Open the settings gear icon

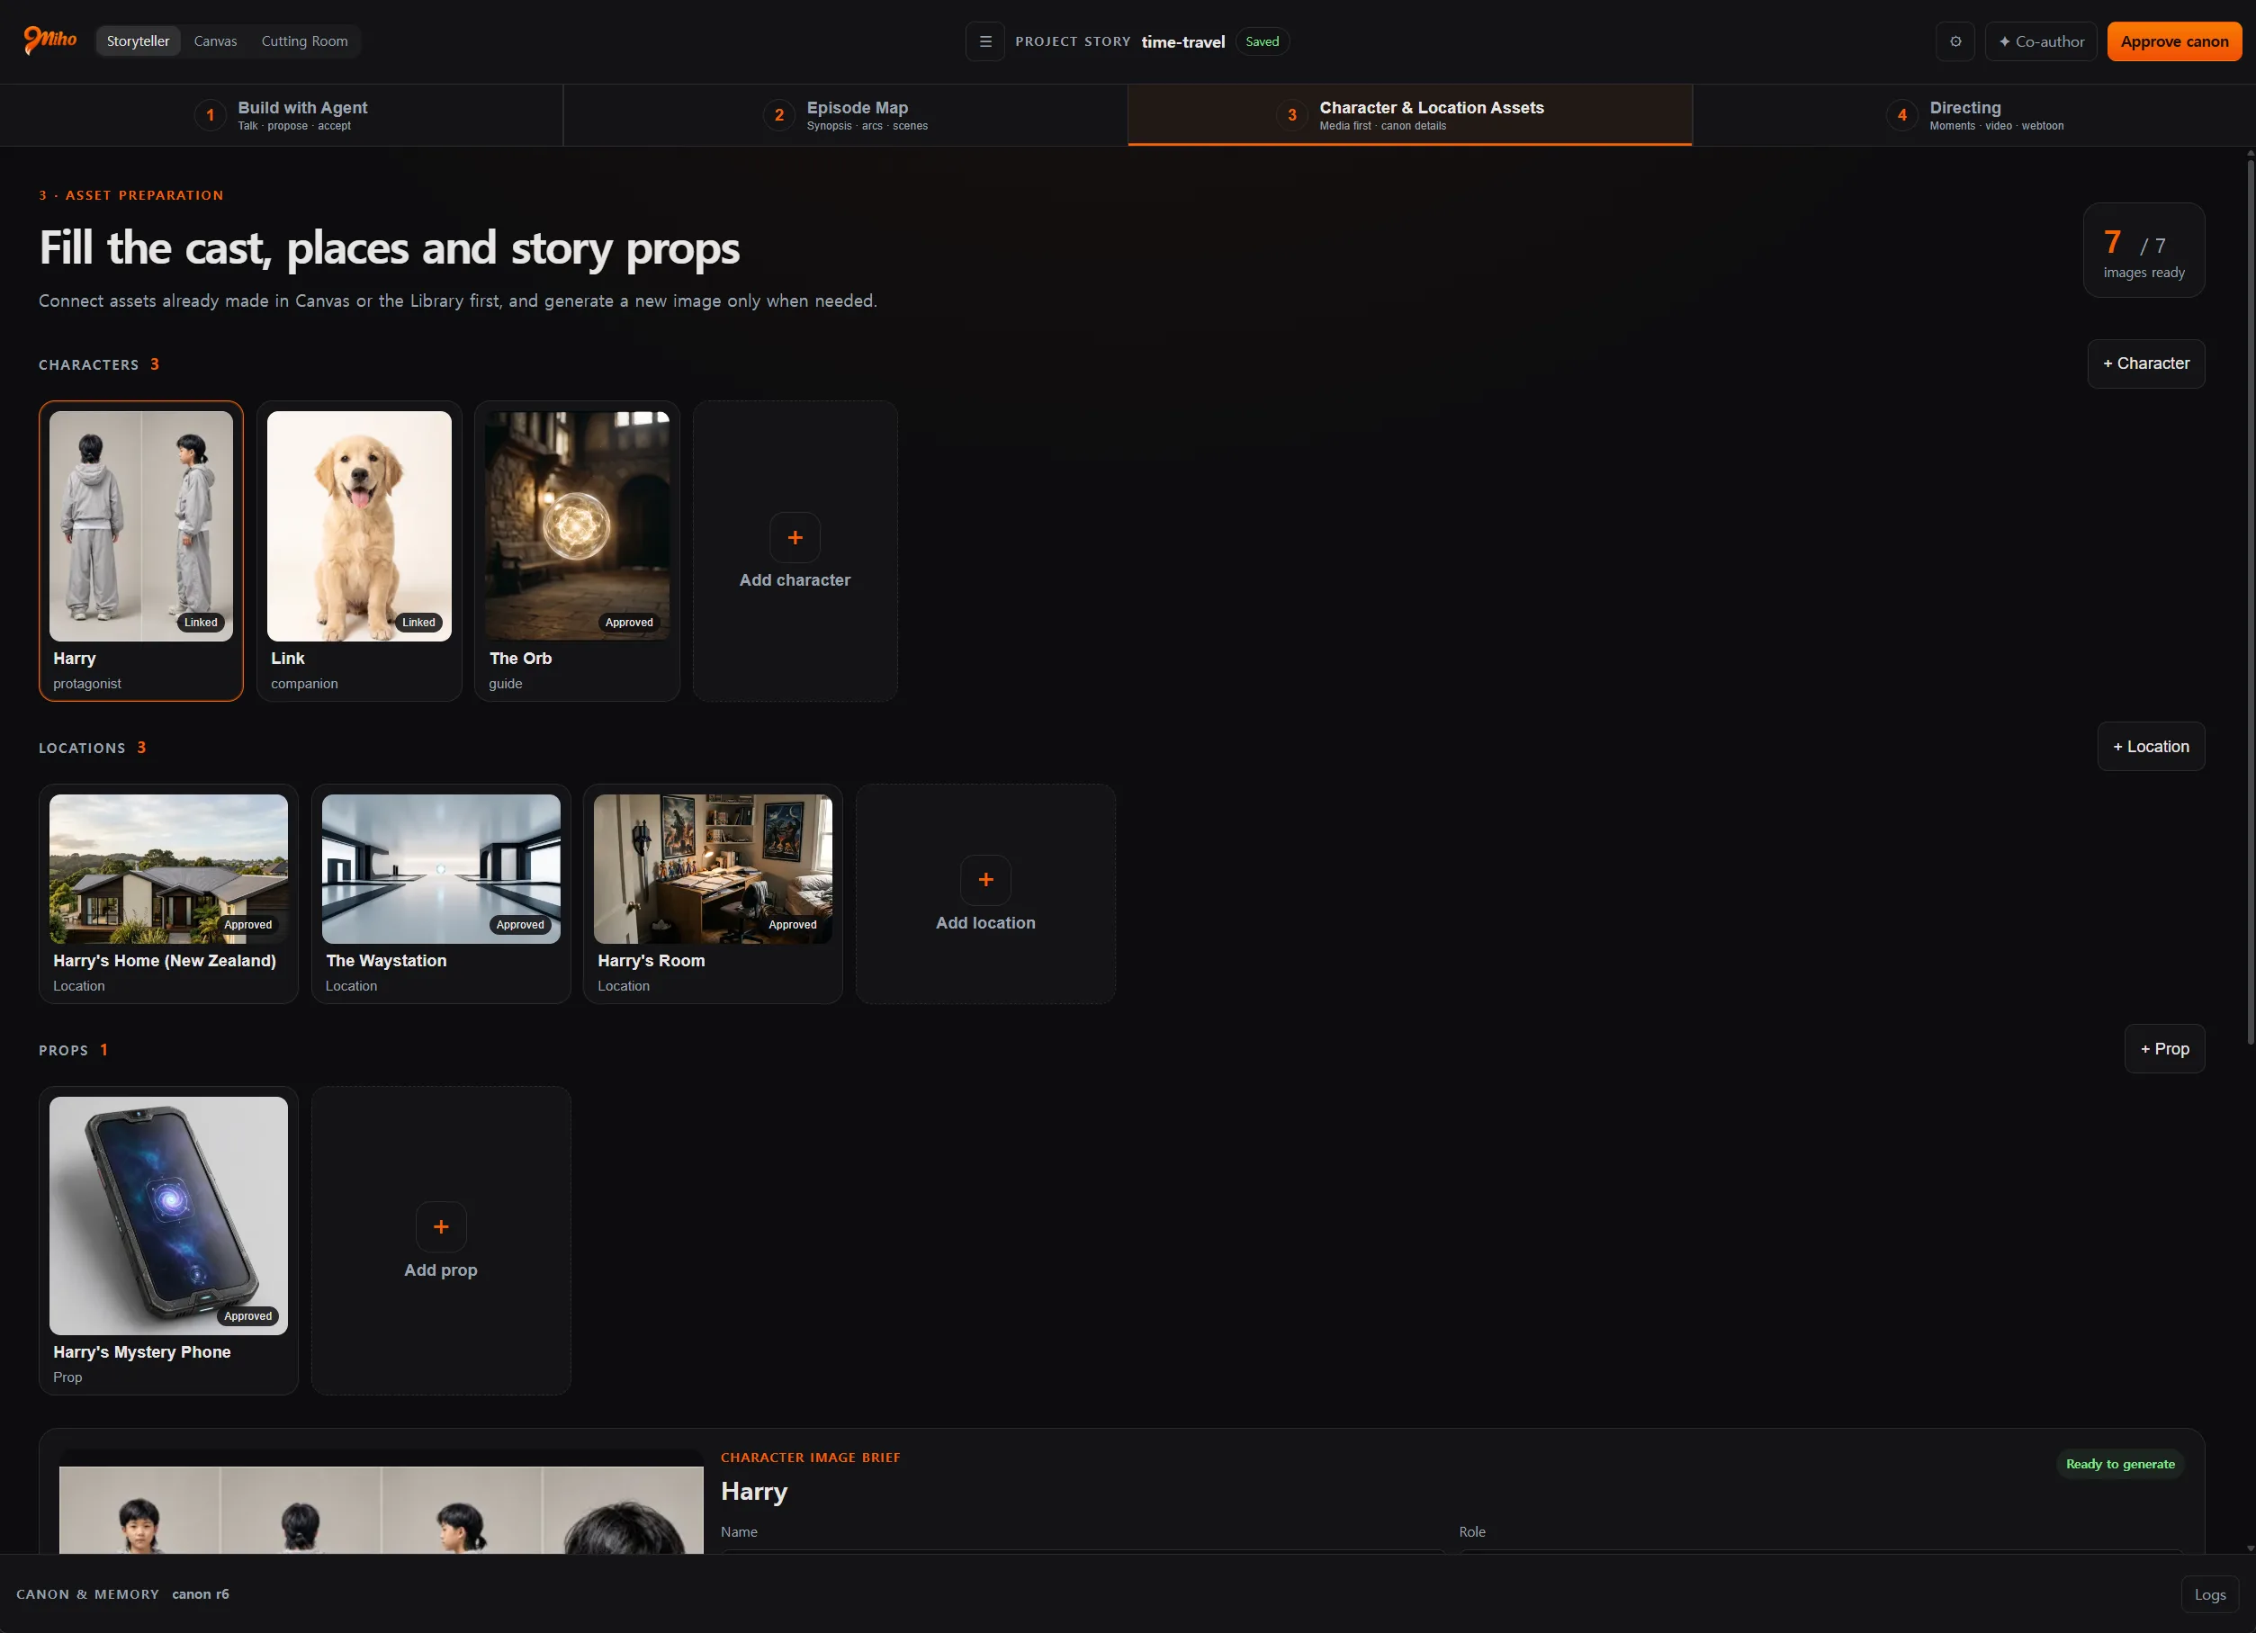(x=1955, y=41)
